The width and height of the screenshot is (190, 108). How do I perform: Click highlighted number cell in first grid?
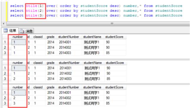point(19,42)
